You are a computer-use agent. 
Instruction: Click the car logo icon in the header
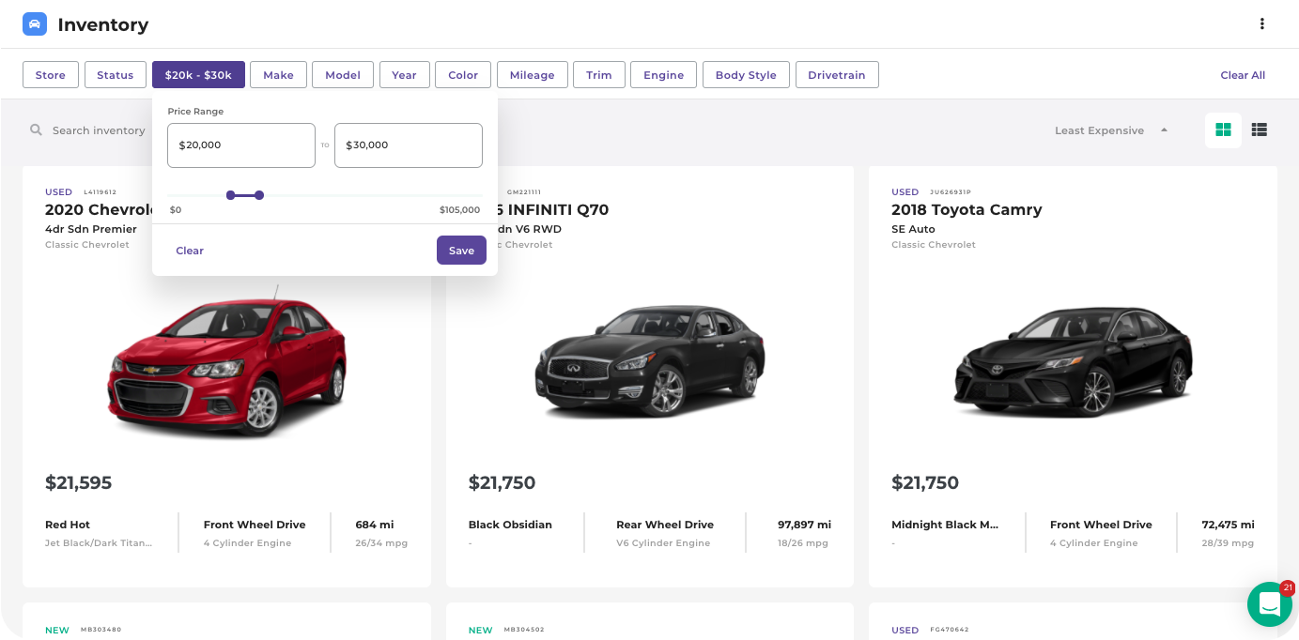point(34,23)
